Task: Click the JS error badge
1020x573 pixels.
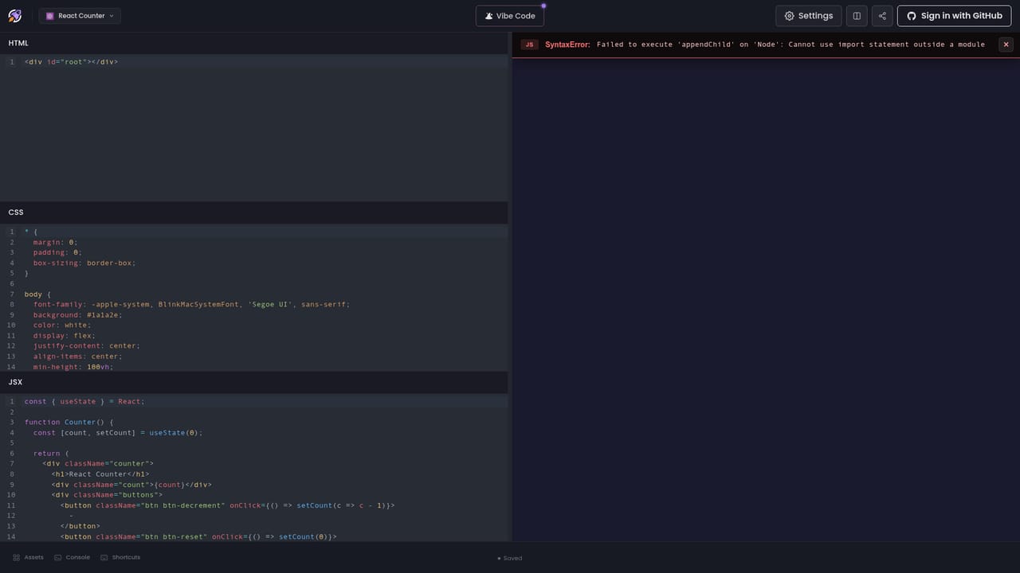Action: 529,45
